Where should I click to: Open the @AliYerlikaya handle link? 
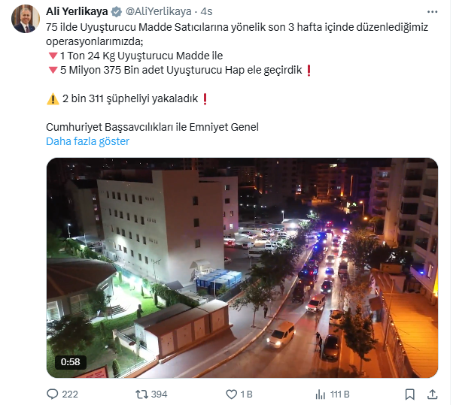158,11
